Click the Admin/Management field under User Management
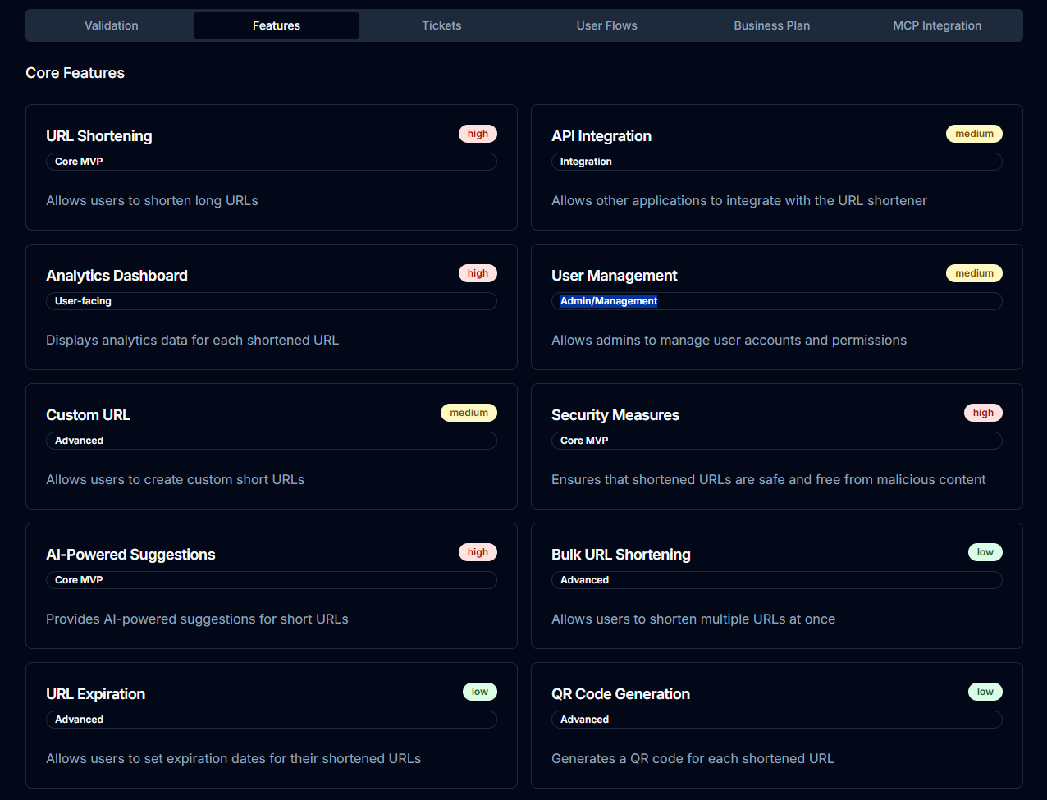The width and height of the screenshot is (1047, 800). (x=777, y=301)
